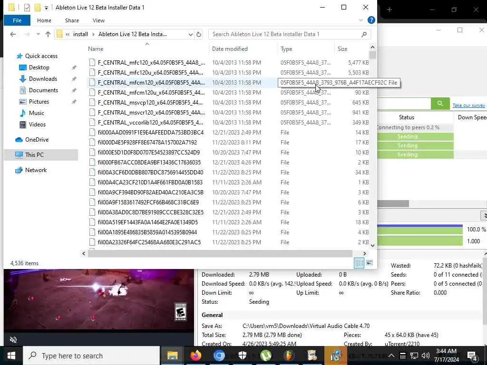The height and width of the screenshot is (365, 487).
Task: Open the Home ribbon tab
Action: click(44, 20)
